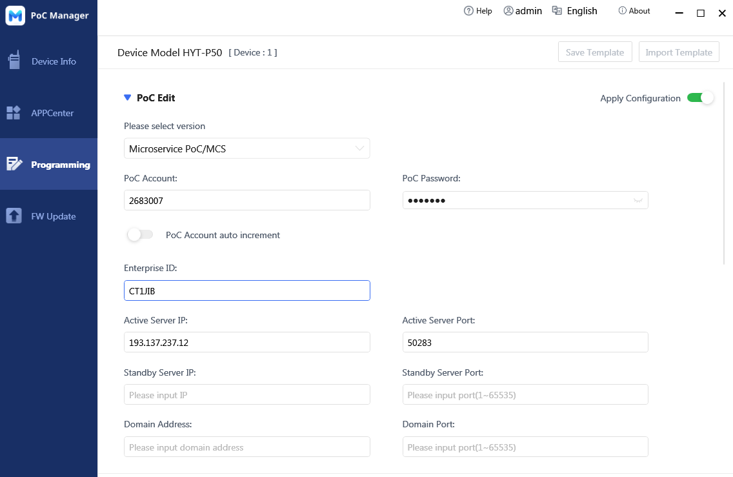Click the About info icon
This screenshot has width=733, height=477.
coord(622,11)
